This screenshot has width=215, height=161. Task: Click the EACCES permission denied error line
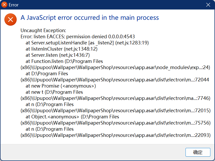(78, 37)
